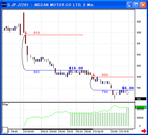Click the CQG logo icon in title bar

4,5
